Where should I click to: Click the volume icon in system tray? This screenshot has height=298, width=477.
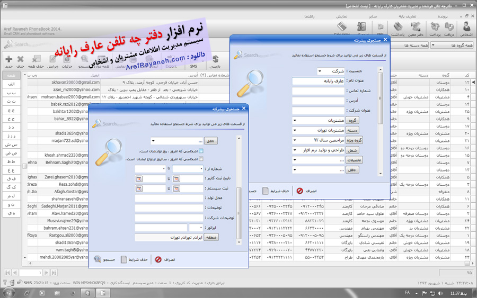tap(440, 293)
